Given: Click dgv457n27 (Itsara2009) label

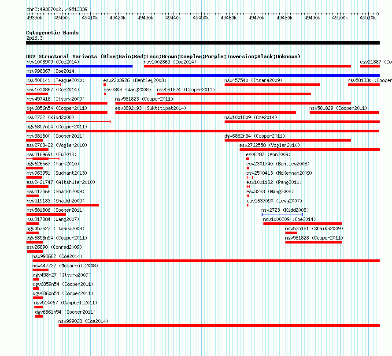Looking at the screenshot, I should point(55,229).
